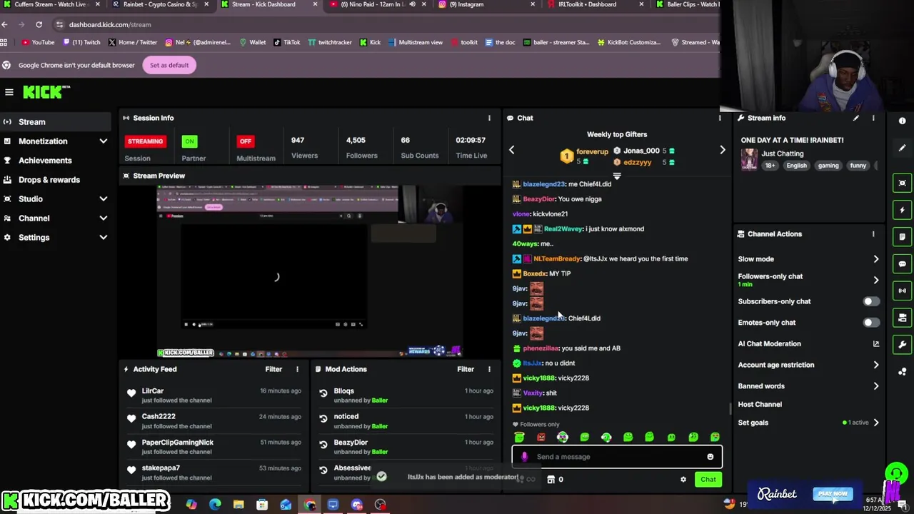Expand the Channel sidebar section

pyautogui.click(x=104, y=218)
